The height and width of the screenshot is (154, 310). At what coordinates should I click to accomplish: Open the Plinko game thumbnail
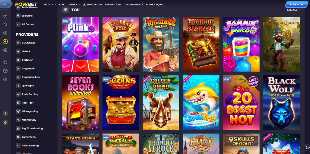[81, 44]
